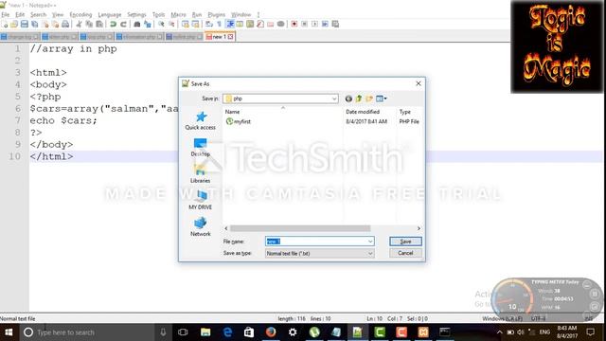Click the Save button in dialog

pos(405,242)
